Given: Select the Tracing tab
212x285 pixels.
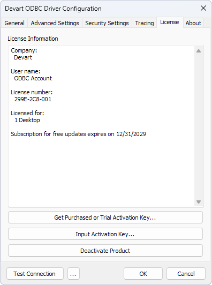Looking at the screenshot, I should point(145,23).
